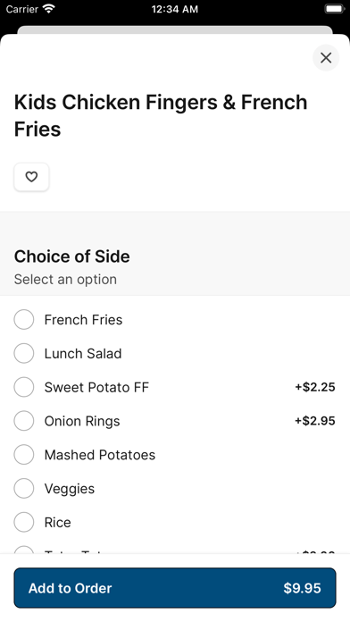Tap the Wi-Fi status icon
The image size is (350, 622).
point(49,9)
